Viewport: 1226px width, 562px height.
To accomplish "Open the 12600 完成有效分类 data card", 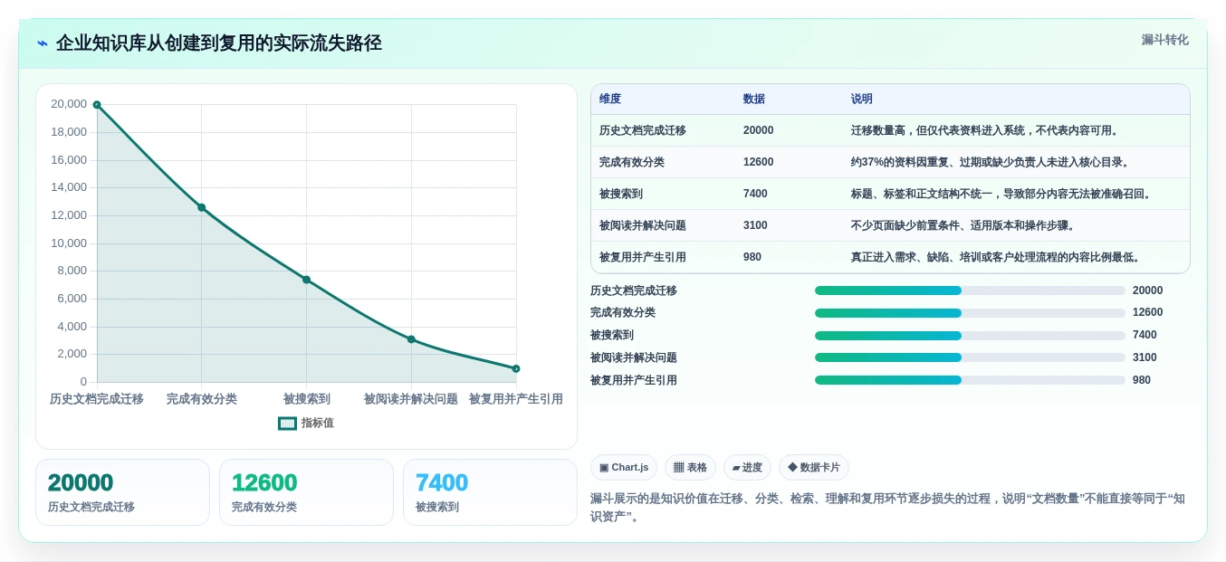I will tap(306, 492).
